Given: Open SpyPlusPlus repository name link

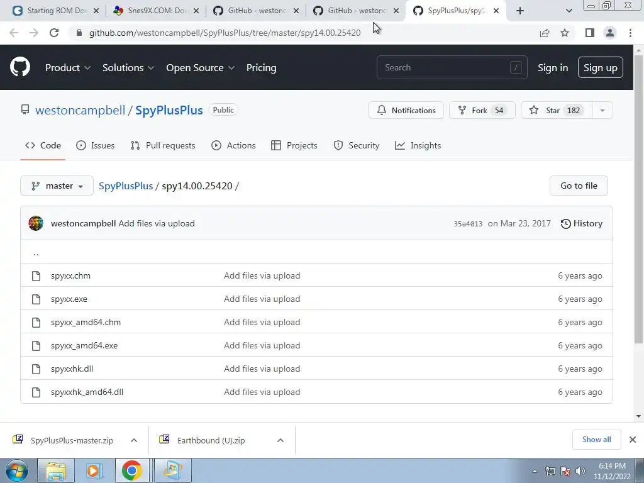Looking at the screenshot, I should (169, 110).
